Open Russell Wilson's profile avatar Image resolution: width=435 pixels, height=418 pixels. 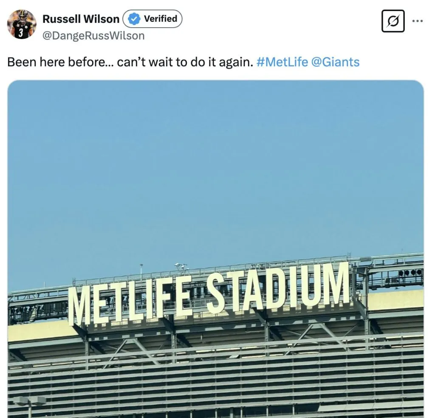pyautogui.click(x=22, y=25)
